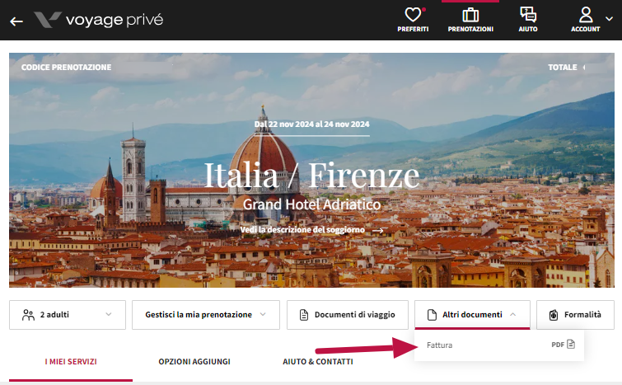622x385 pixels.
Task: Click the travelers icon beside 2 adulti
Action: [28, 315]
